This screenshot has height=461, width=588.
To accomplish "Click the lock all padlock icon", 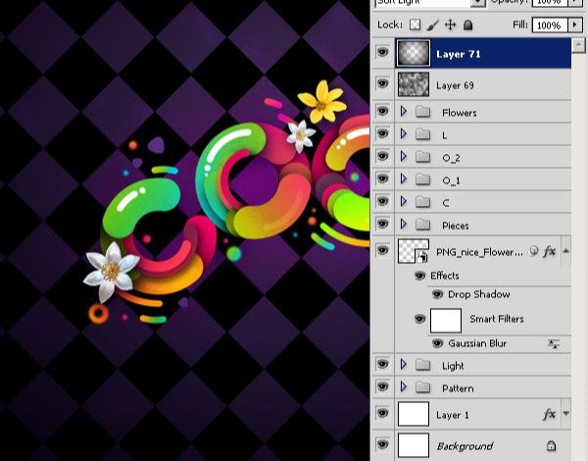I will pyautogui.click(x=467, y=26).
